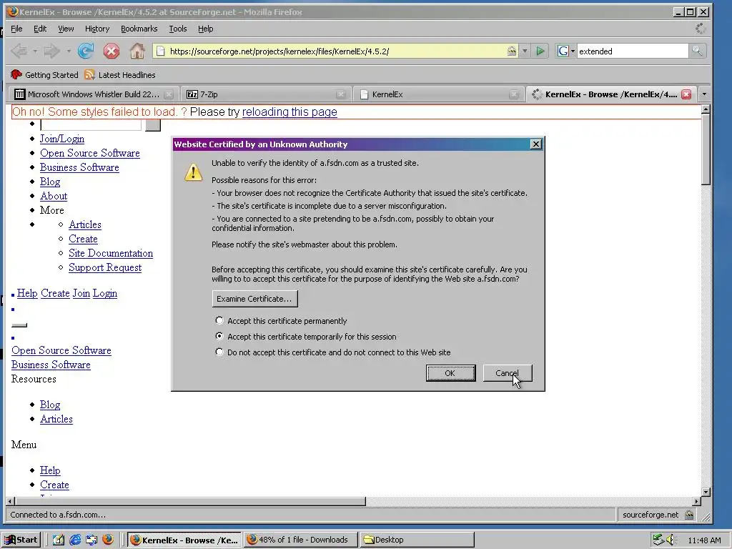Open the search engine selector dropdown
The width and height of the screenshot is (732, 549).
(x=565, y=51)
